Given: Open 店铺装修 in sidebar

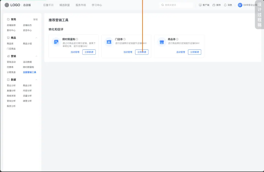Looking at the screenshot, I should pos(11,25).
